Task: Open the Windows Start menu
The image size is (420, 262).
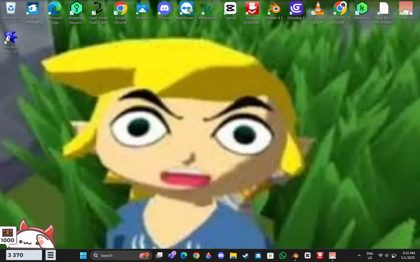Action: (x=84, y=255)
